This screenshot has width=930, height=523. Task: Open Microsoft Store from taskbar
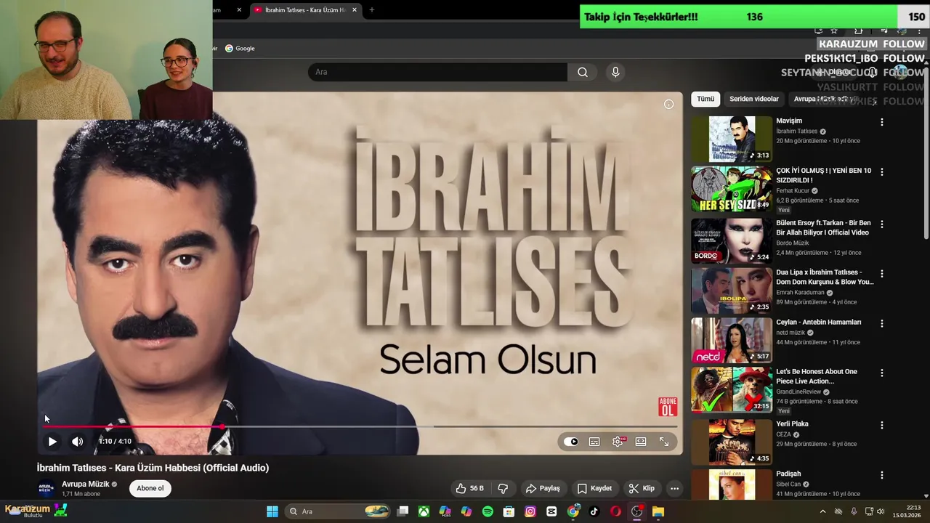509,511
